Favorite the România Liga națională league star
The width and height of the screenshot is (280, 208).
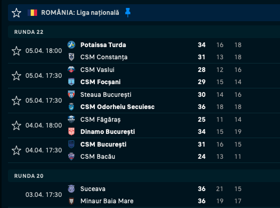pyautogui.click(x=16, y=13)
